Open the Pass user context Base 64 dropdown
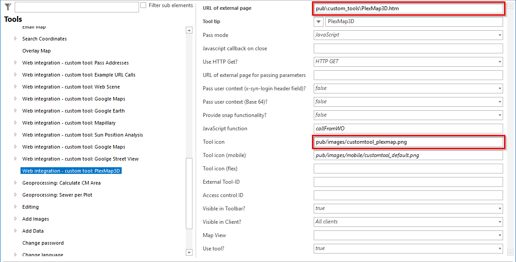 point(500,101)
